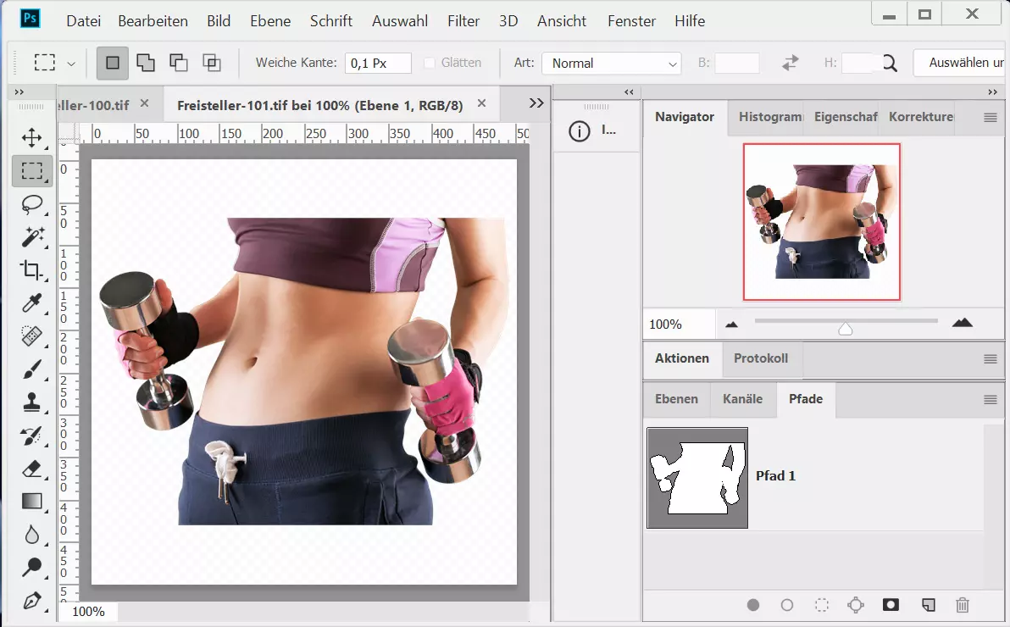Select the Move tool

pyautogui.click(x=32, y=138)
